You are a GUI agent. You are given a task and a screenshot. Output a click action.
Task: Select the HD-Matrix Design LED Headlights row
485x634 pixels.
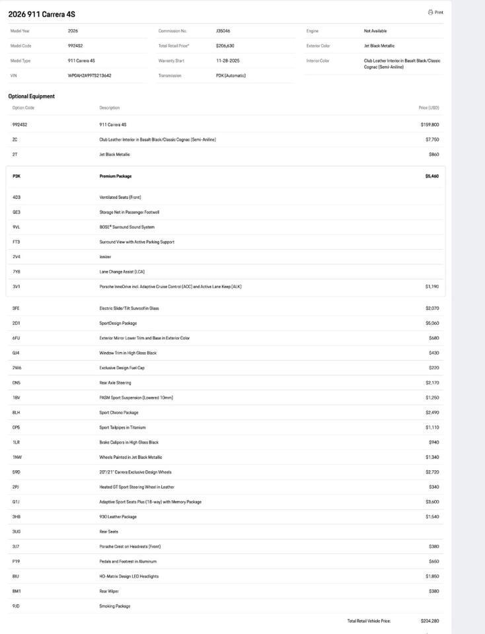tap(129, 577)
